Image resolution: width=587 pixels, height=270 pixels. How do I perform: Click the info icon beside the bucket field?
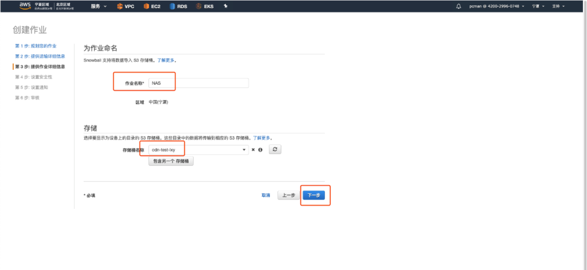click(260, 150)
